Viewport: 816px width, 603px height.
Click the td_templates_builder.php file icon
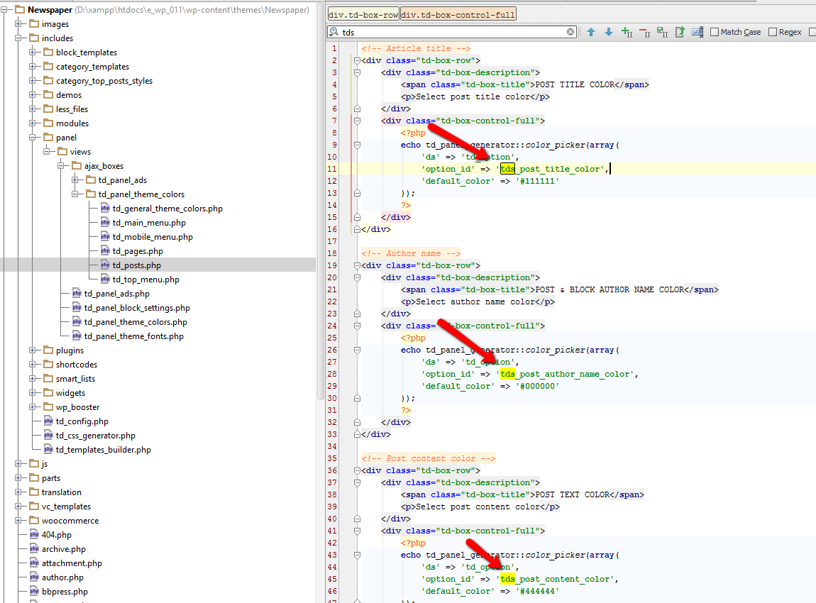[48, 450]
